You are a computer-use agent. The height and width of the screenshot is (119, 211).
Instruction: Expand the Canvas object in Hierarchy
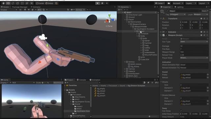(x=125, y=69)
